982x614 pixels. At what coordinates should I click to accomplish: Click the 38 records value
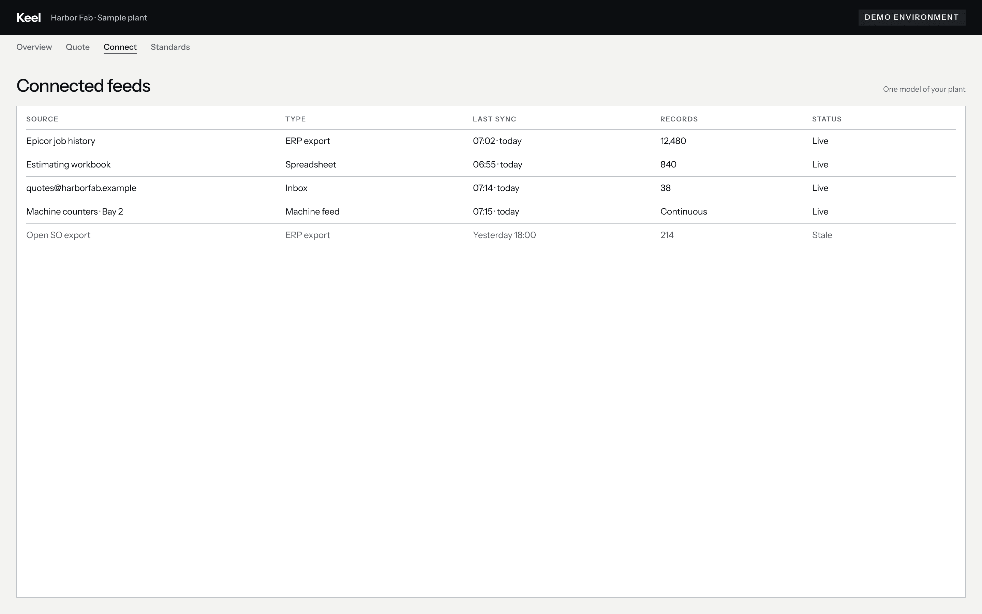(666, 188)
